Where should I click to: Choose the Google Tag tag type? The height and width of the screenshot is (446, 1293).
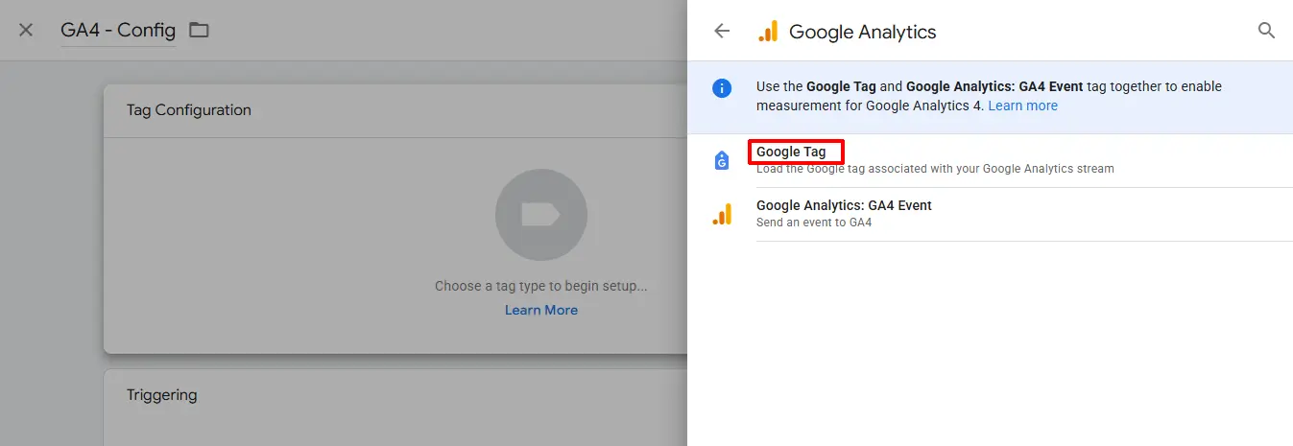pyautogui.click(x=791, y=152)
